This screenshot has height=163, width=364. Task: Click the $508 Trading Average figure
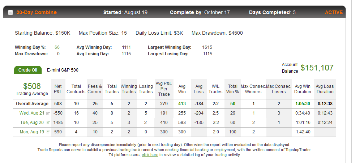point(32,86)
